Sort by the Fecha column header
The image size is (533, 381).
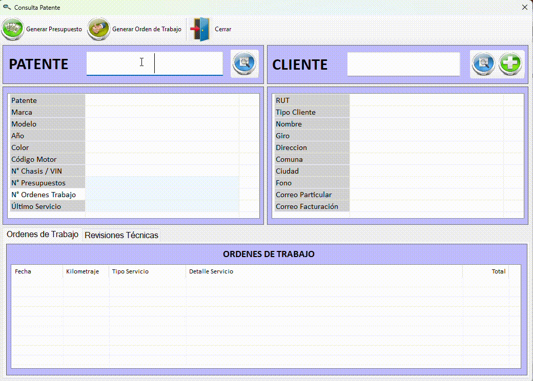coord(23,271)
